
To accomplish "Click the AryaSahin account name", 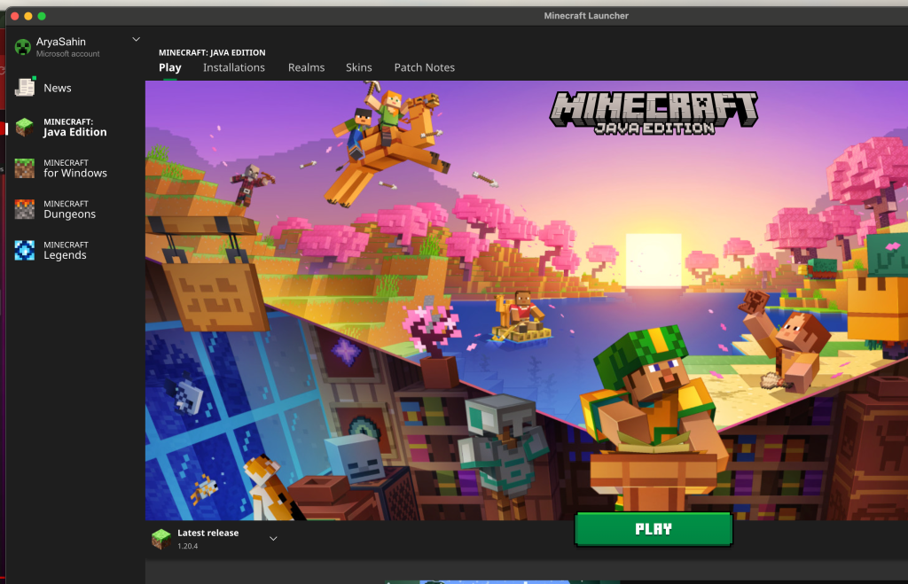I will tap(61, 42).
